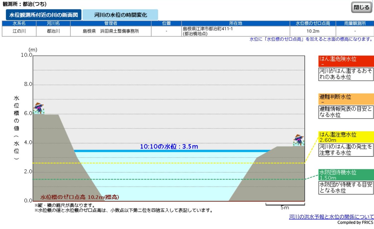This screenshot has width=374, height=229.
Task: Click the red はん濫危険水位 legend box
Action: tap(346, 61)
